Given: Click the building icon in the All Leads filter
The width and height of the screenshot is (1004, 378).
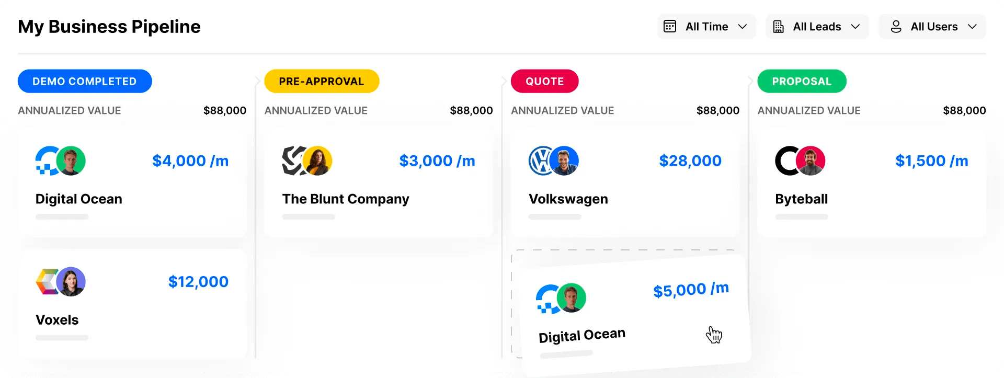Looking at the screenshot, I should 779,26.
